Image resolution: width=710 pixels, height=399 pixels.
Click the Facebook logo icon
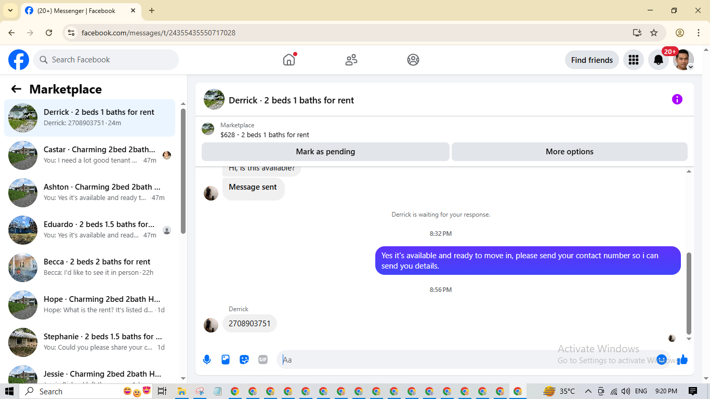click(x=19, y=60)
